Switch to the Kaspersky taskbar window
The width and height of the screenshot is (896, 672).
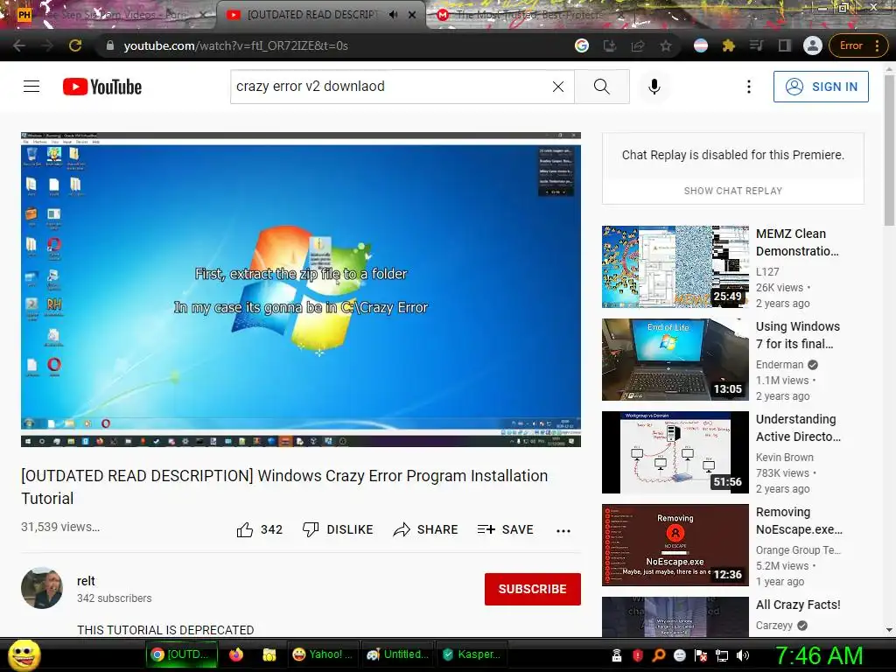coord(472,654)
